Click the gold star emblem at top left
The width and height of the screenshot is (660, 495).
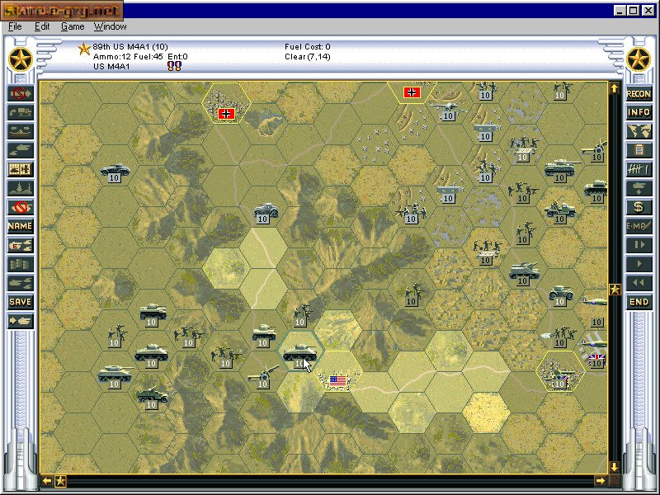click(20, 59)
